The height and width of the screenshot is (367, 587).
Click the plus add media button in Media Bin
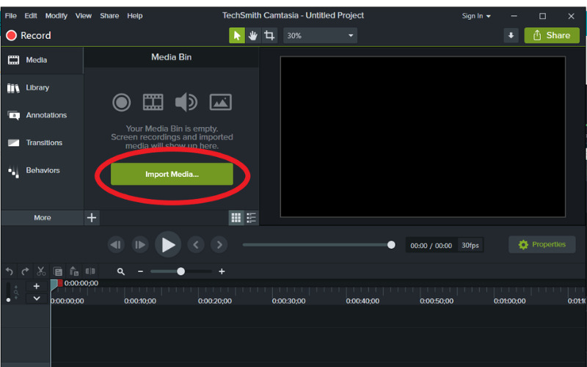pyautogui.click(x=92, y=217)
